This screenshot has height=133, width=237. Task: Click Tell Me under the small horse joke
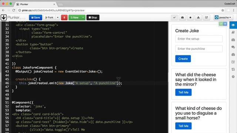[183, 126]
